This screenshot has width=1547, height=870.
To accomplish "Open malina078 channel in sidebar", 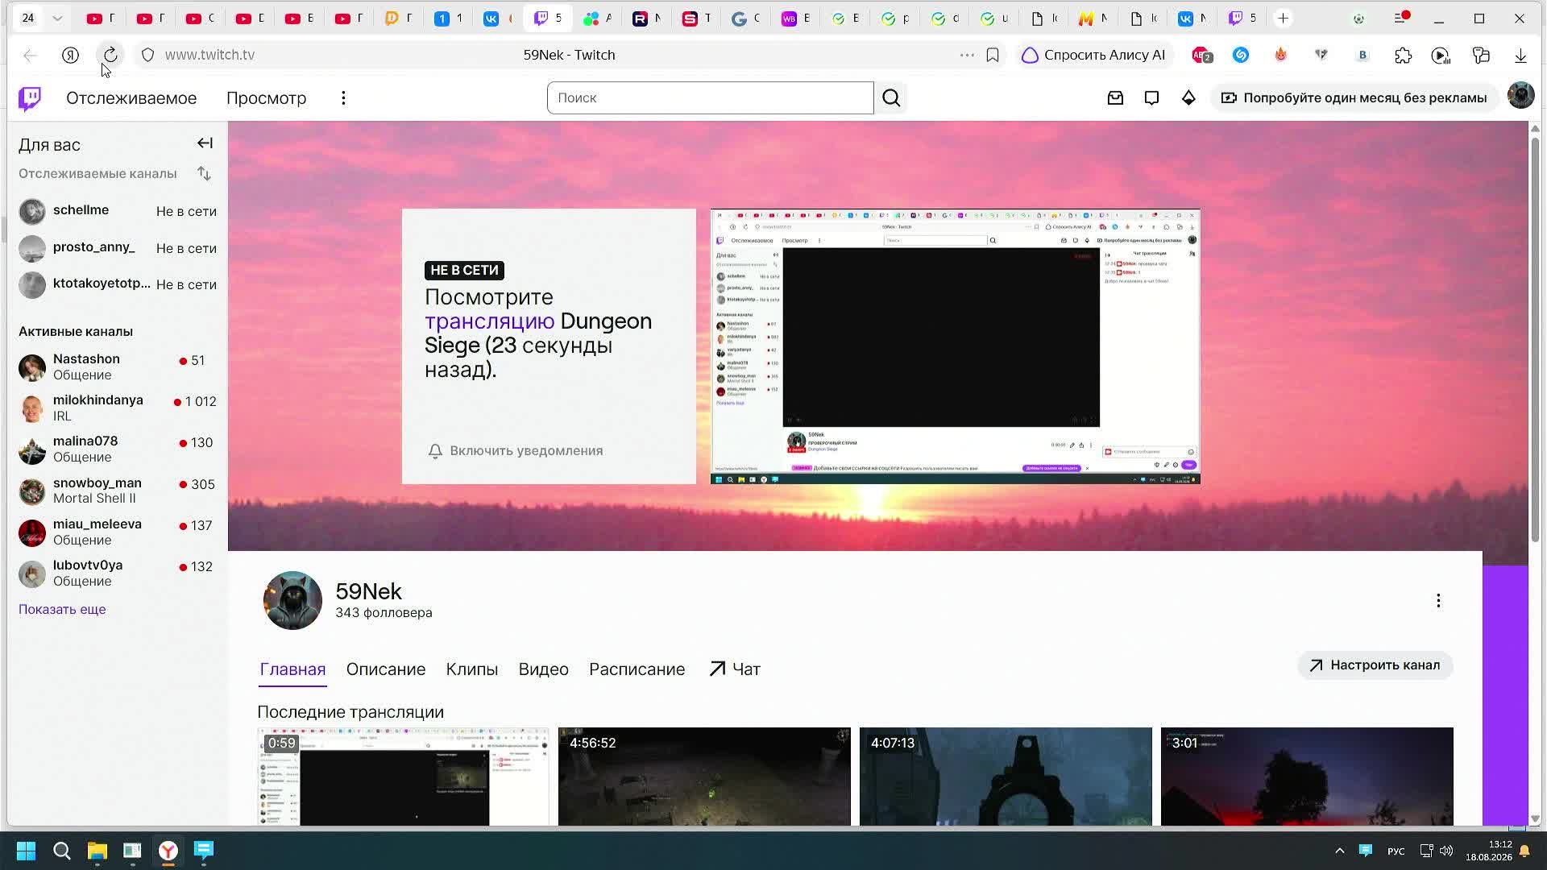I will pyautogui.click(x=118, y=449).
